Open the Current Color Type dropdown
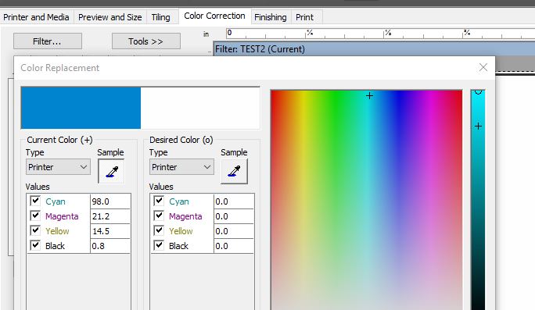The image size is (535, 310). click(x=58, y=167)
